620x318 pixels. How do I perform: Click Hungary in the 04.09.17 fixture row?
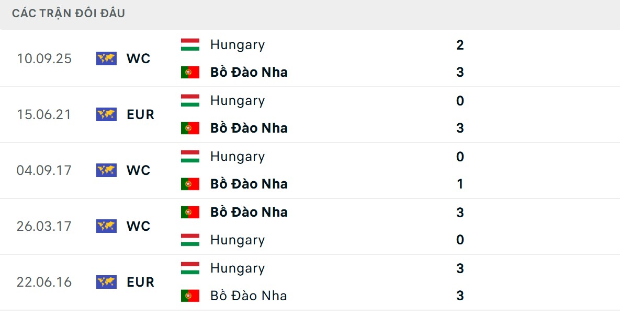click(x=236, y=156)
